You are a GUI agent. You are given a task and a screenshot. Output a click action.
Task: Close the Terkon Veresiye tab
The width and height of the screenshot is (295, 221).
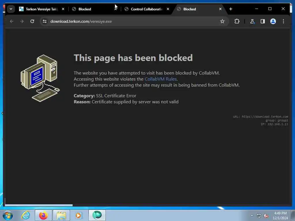63,9
